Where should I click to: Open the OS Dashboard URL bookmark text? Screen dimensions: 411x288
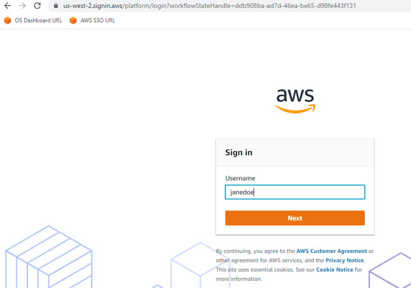click(x=38, y=21)
